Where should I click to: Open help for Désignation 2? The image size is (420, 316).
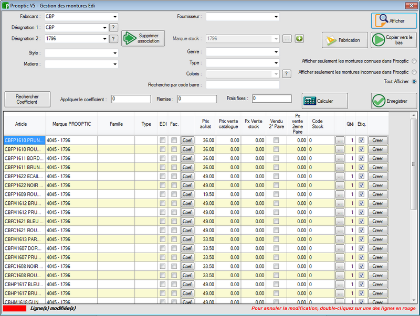tap(113, 39)
